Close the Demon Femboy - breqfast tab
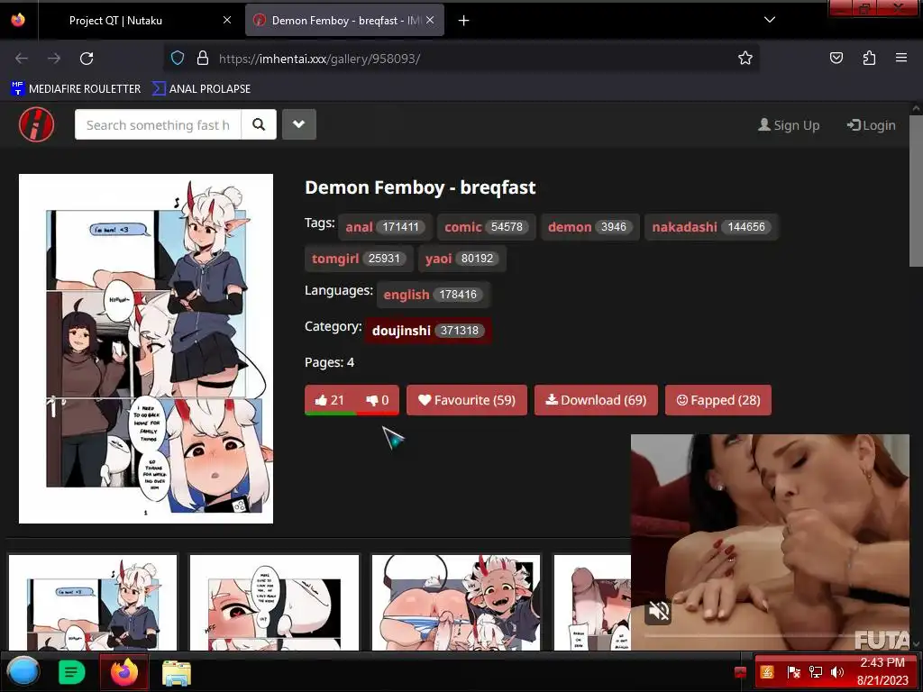 click(x=430, y=20)
